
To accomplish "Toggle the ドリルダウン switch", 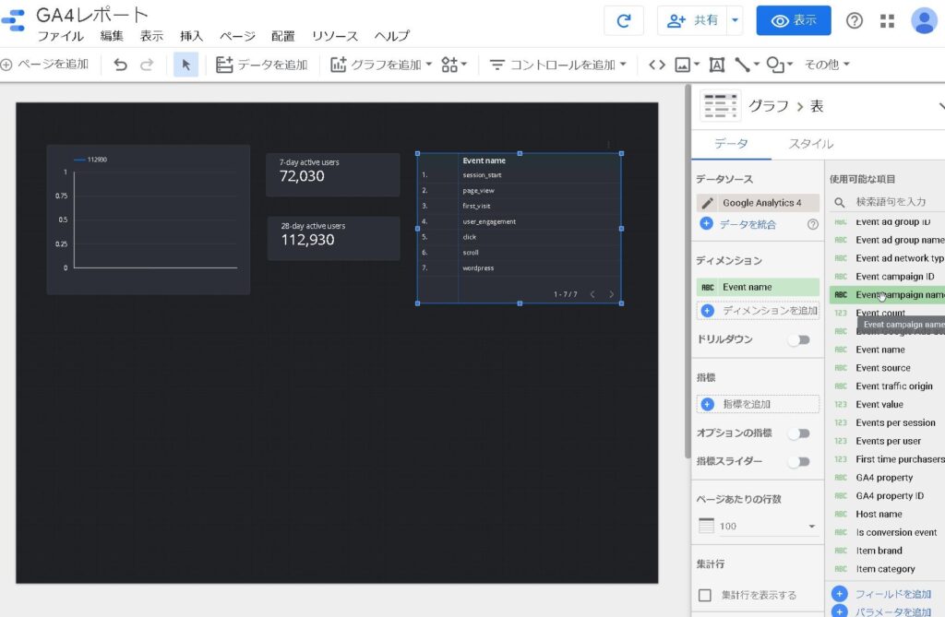I will (x=798, y=339).
